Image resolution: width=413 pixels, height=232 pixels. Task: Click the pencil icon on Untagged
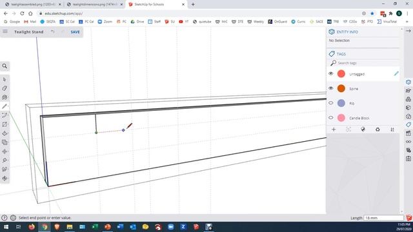click(x=396, y=73)
